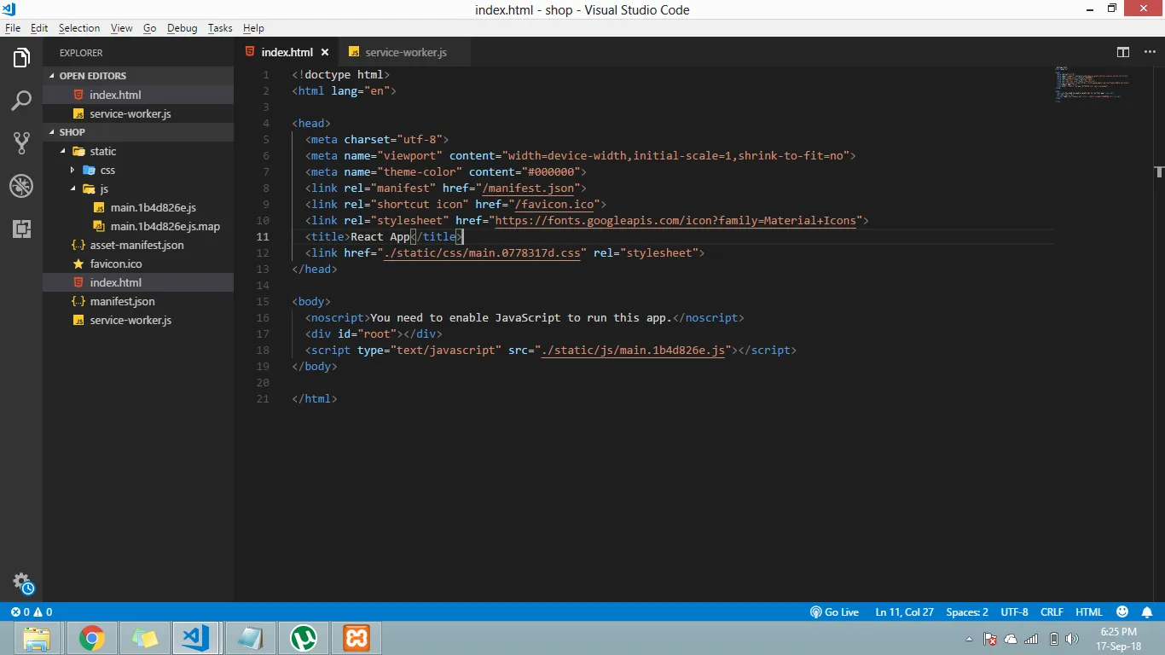The width and height of the screenshot is (1165, 655).
Task: Click the errors and warnings counter
Action: [x=31, y=612]
